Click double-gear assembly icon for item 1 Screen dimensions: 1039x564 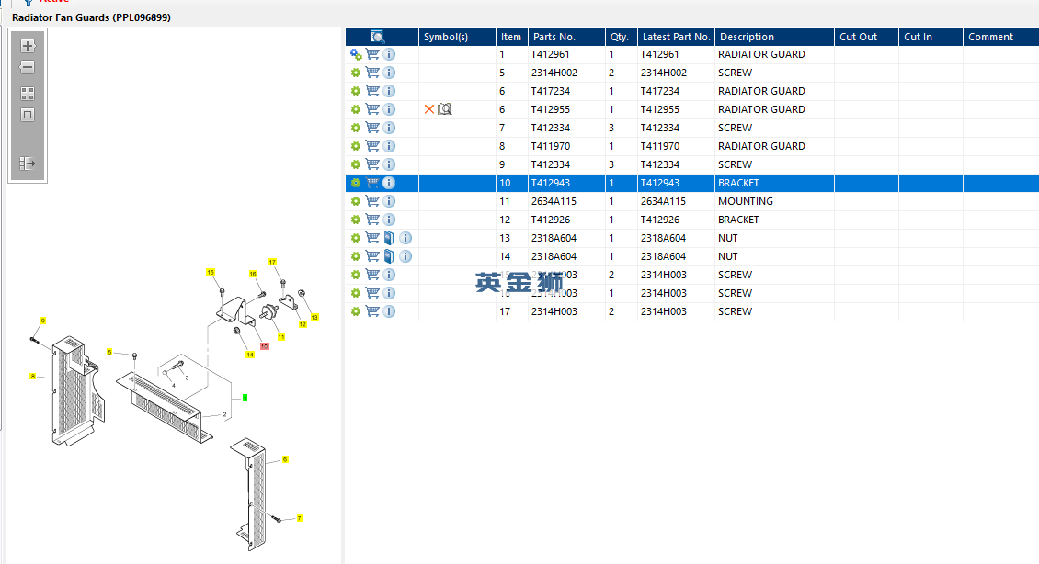356,54
